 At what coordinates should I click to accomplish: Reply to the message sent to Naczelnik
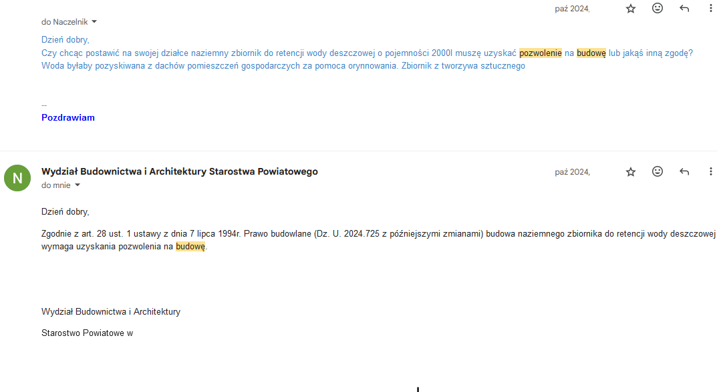684,9
